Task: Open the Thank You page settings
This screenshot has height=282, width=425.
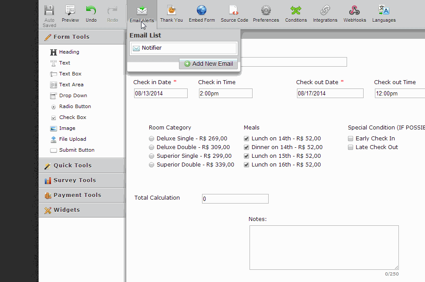Action: tap(171, 14)
